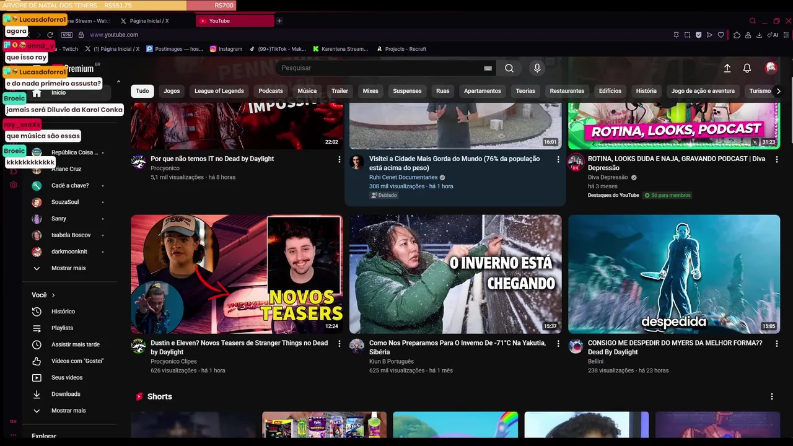Open Vídeos com "Gostei" in sidebar
The image size is (793, 446).
(x=69, y=361)
